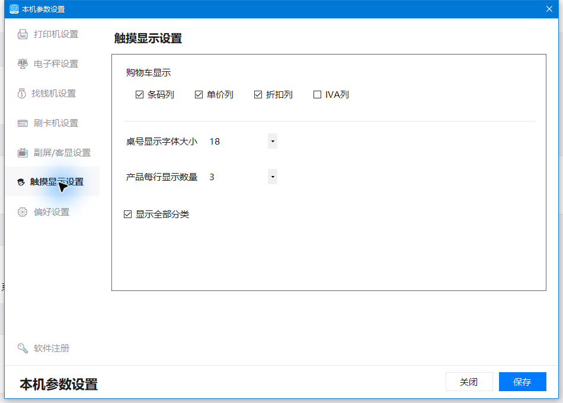Close the 本机参数设置 window with X
Screen dimensions: 563x403
[549, 9]
